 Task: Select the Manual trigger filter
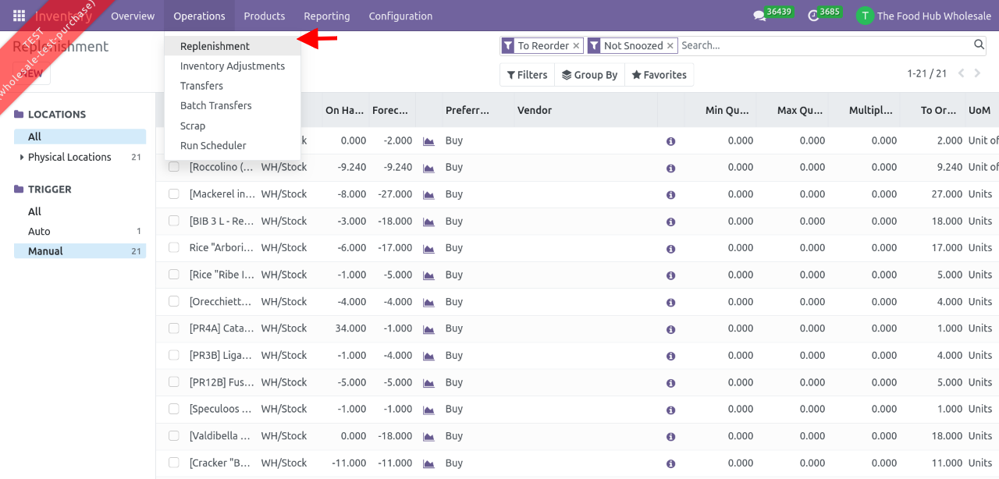tap(80, 251)
